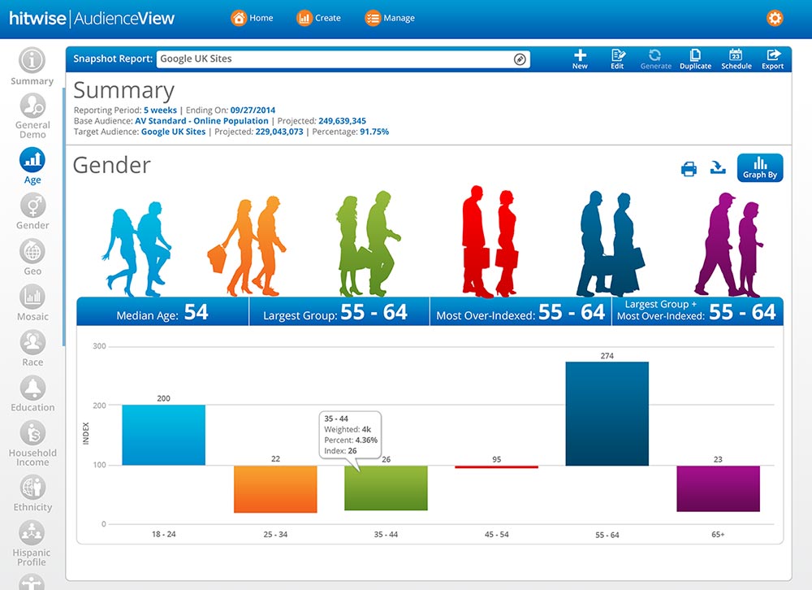Viewport: 812px width, 590px height.
Task: Click the 5 weeks reporting period link
Action: (x=160, y=110)
